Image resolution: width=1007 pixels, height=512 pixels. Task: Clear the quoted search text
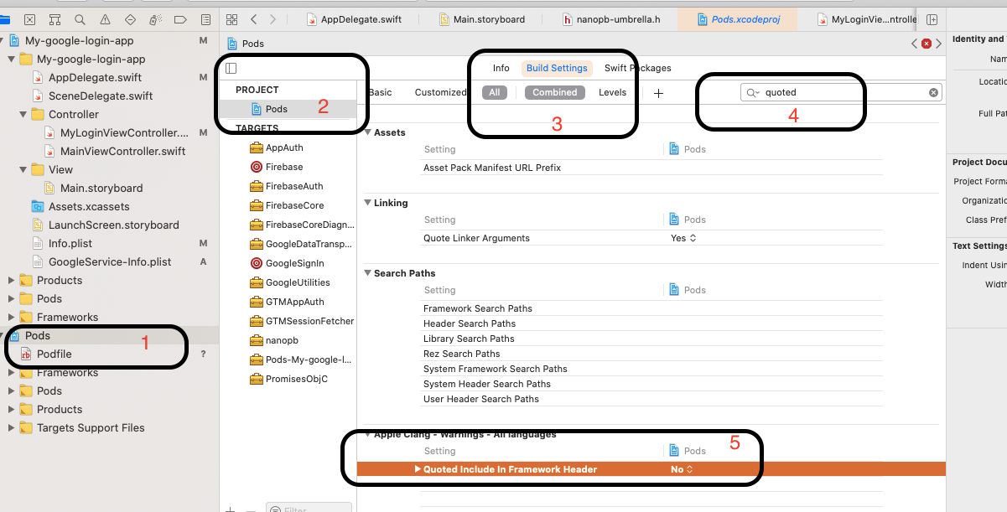[933, 92]
